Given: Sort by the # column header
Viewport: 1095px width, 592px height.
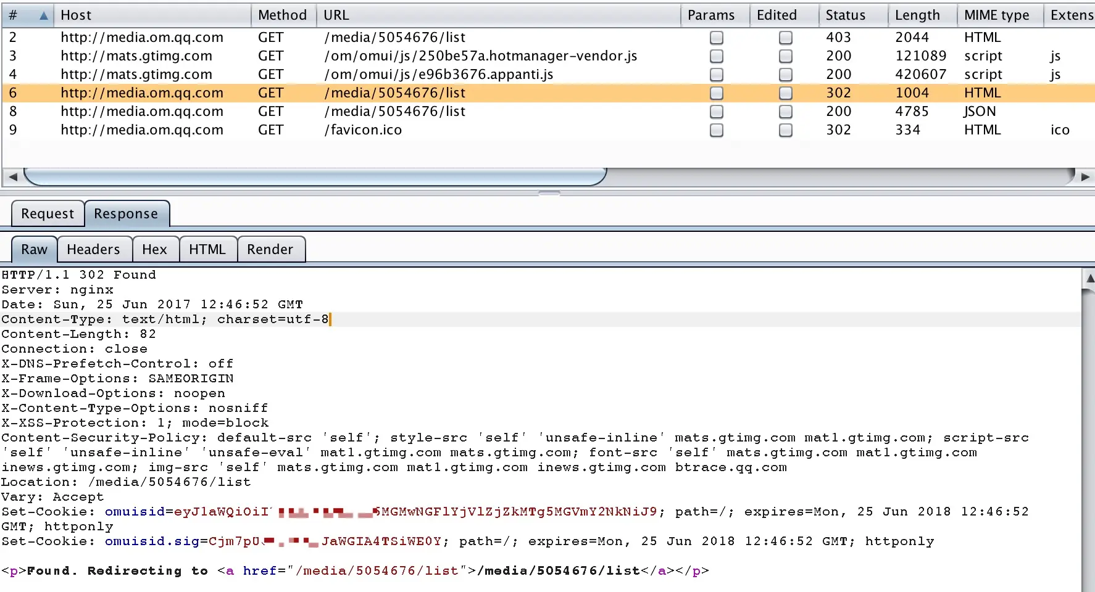Looking at the screenshot, I should (28, 15).
